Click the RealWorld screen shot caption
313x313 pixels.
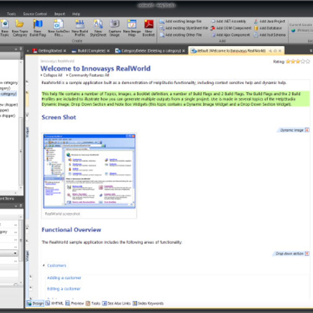pos(63,214)
